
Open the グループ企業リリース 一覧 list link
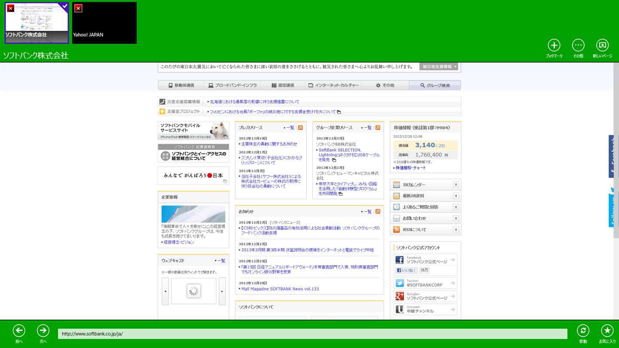click(x=367, y=128)
